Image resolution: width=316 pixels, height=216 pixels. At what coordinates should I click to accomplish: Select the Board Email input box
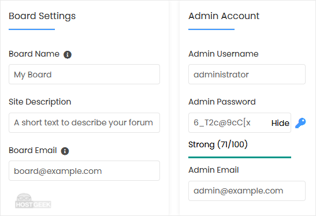(x=84, y=171)
